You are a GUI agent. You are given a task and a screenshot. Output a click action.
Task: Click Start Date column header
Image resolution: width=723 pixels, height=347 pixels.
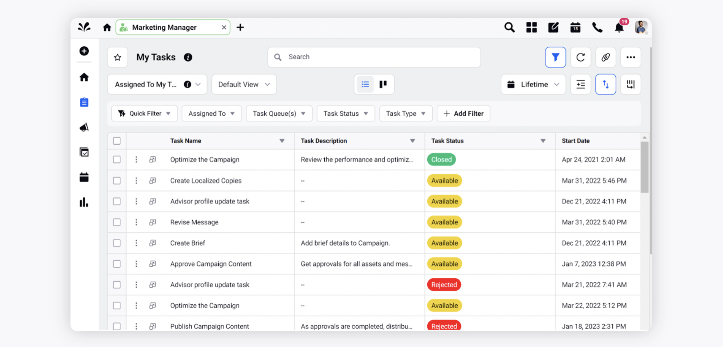click(576, 141)
